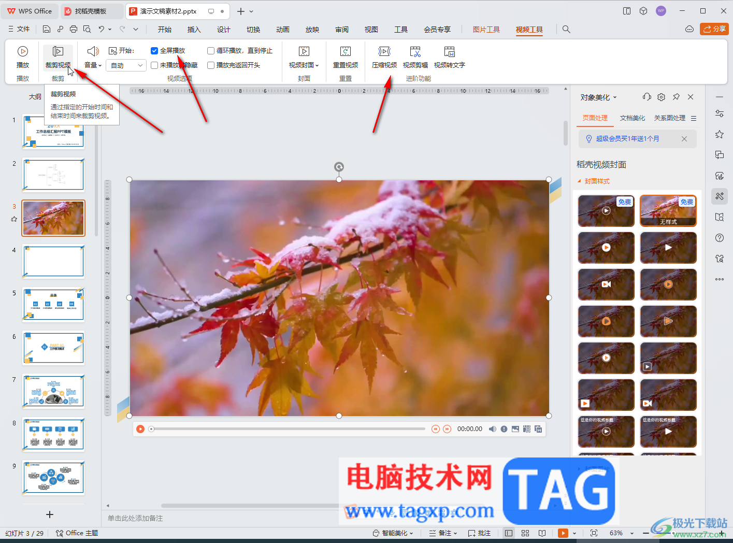Click the fast-forward button in video controls
Image resolution: width=733 pixels, height=543 pixels.
pos(447,429)
